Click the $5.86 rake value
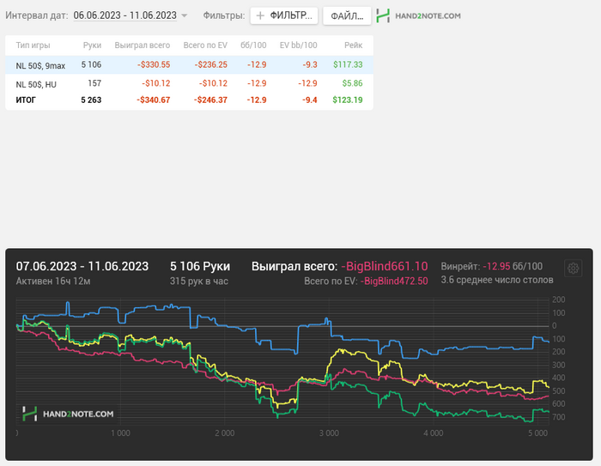This screenshot has width=601, height=466. click(352, 83)
